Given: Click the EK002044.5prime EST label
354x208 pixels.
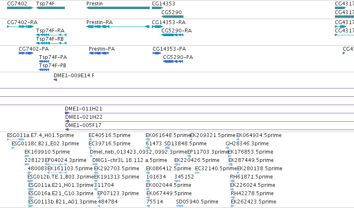Looking at the screenshot, I should coord(169,185).
